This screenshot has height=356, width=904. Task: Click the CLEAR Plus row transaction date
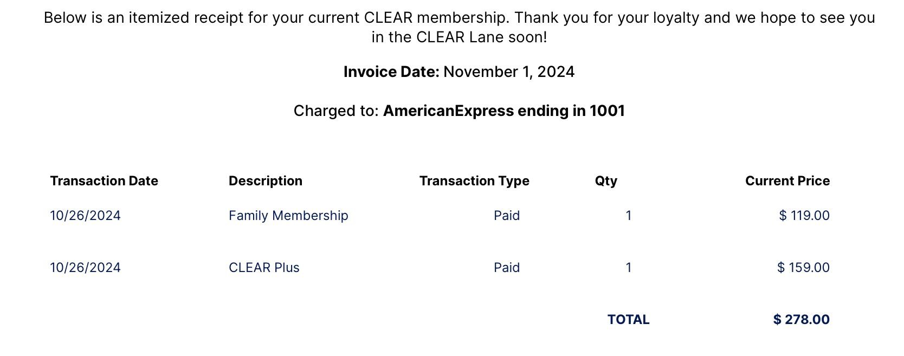point(85,268)
